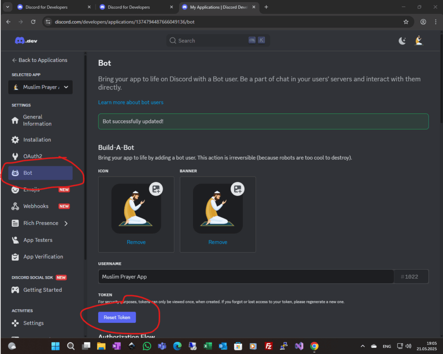Go back to the previous page

(x=9, y=22)
